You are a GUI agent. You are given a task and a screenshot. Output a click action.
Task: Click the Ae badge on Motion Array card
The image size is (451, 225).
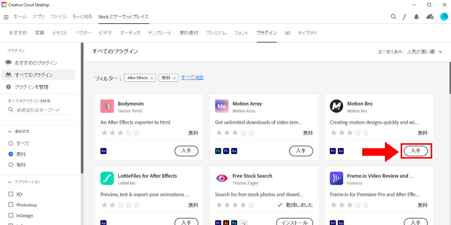tap(234, 151)
